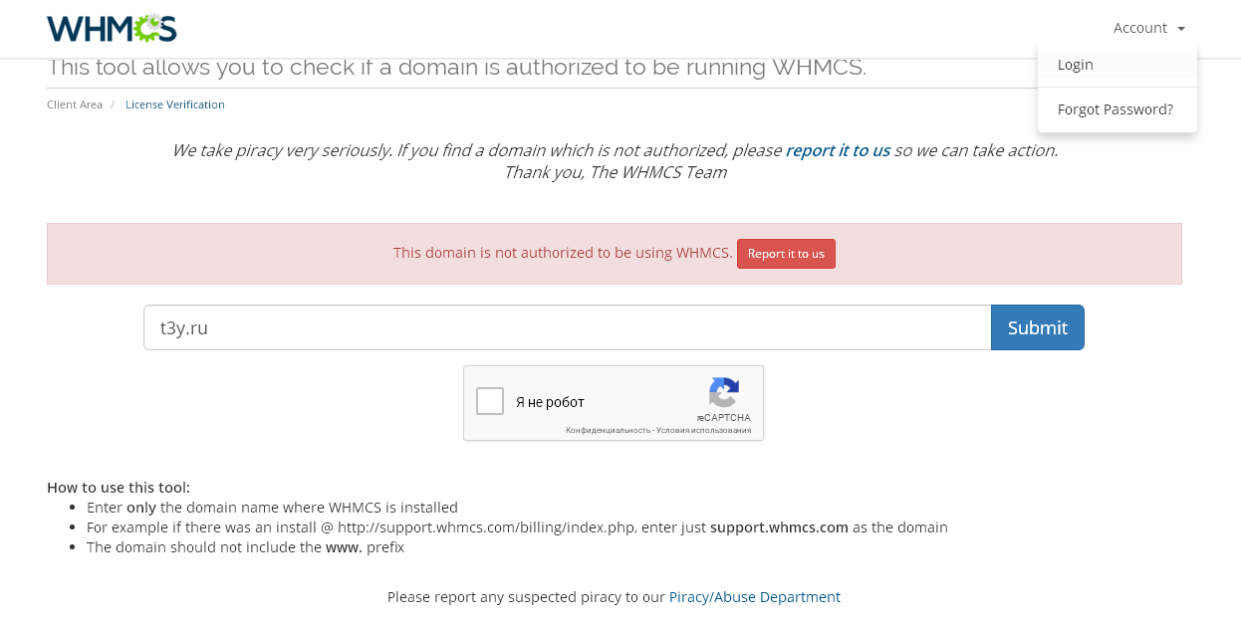The image size is (1241, 627).
Task: Click the WHMCS logo in the header
Action: (112, 28)
